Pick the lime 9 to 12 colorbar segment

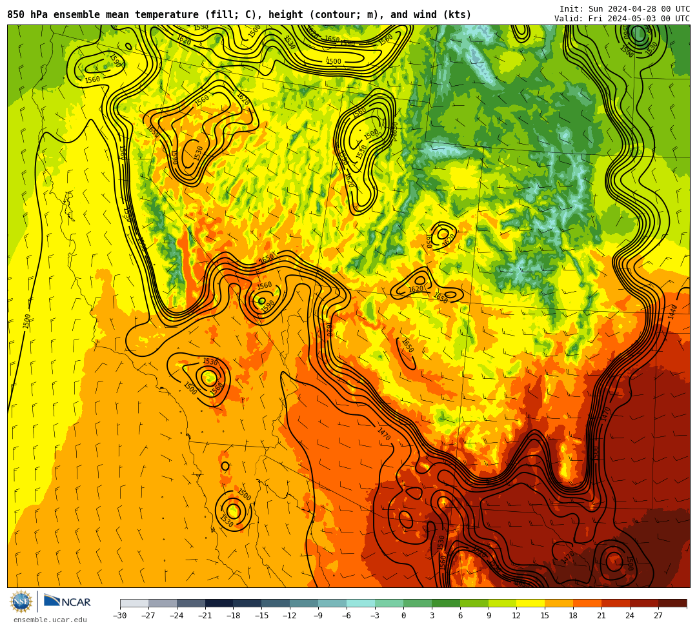coord(503,603)
